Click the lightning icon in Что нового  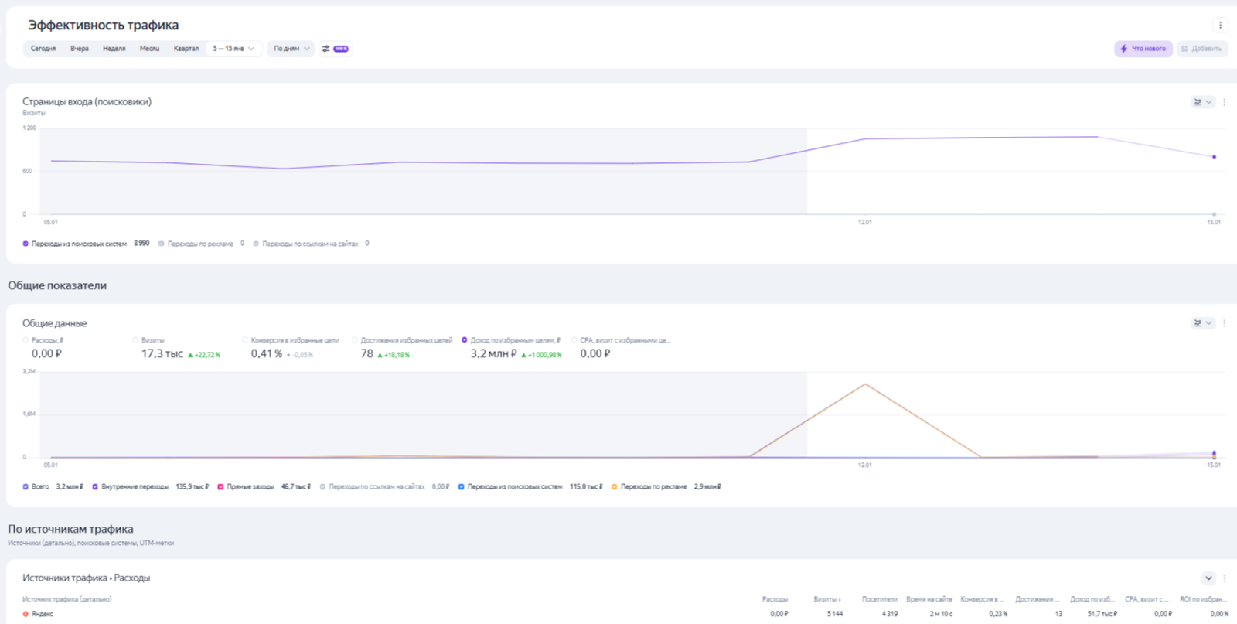[1124, 49]
